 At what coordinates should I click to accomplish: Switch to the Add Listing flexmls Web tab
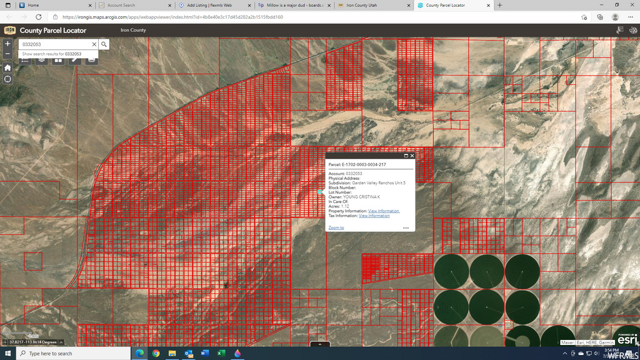212,5
